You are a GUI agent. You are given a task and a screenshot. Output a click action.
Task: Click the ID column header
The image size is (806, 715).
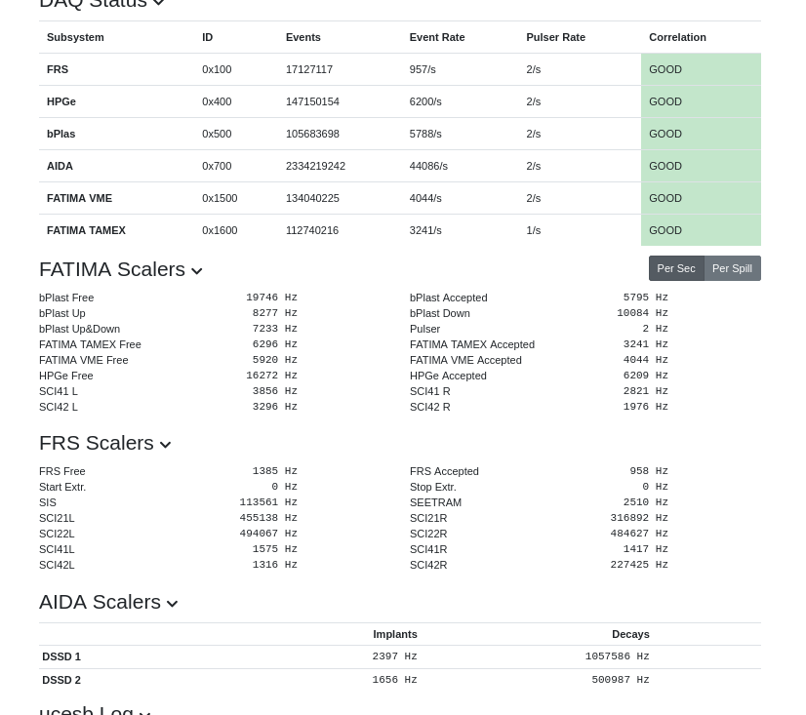[x=207, y=37]
